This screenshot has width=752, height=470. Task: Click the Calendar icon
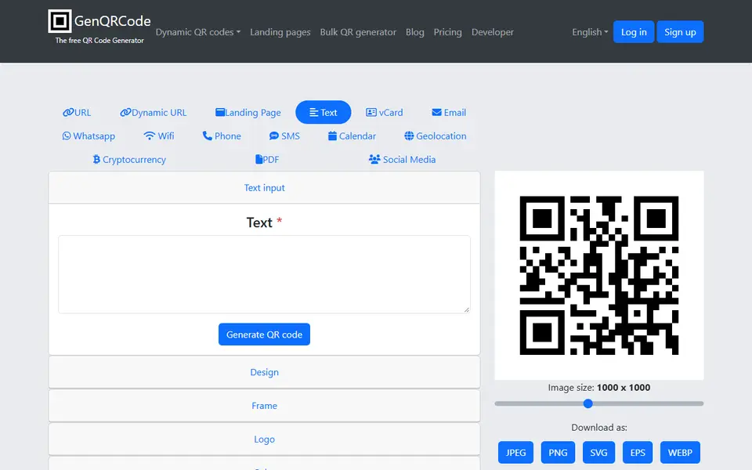(332, 136)
